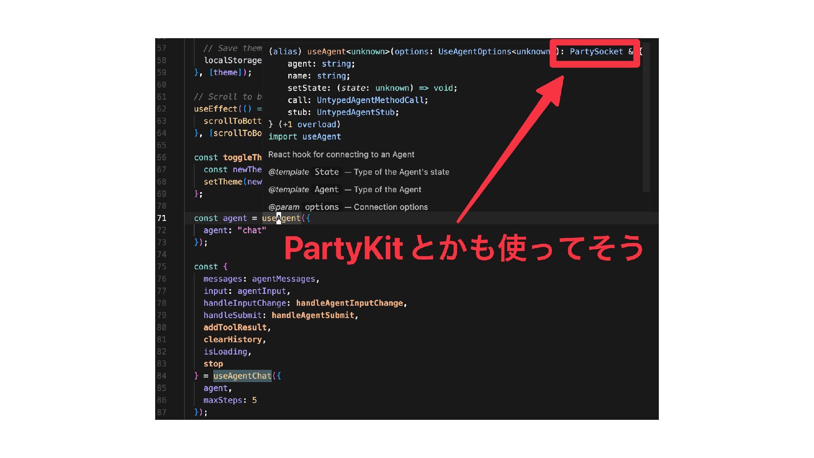Click agentMessages on line 76

284,279
